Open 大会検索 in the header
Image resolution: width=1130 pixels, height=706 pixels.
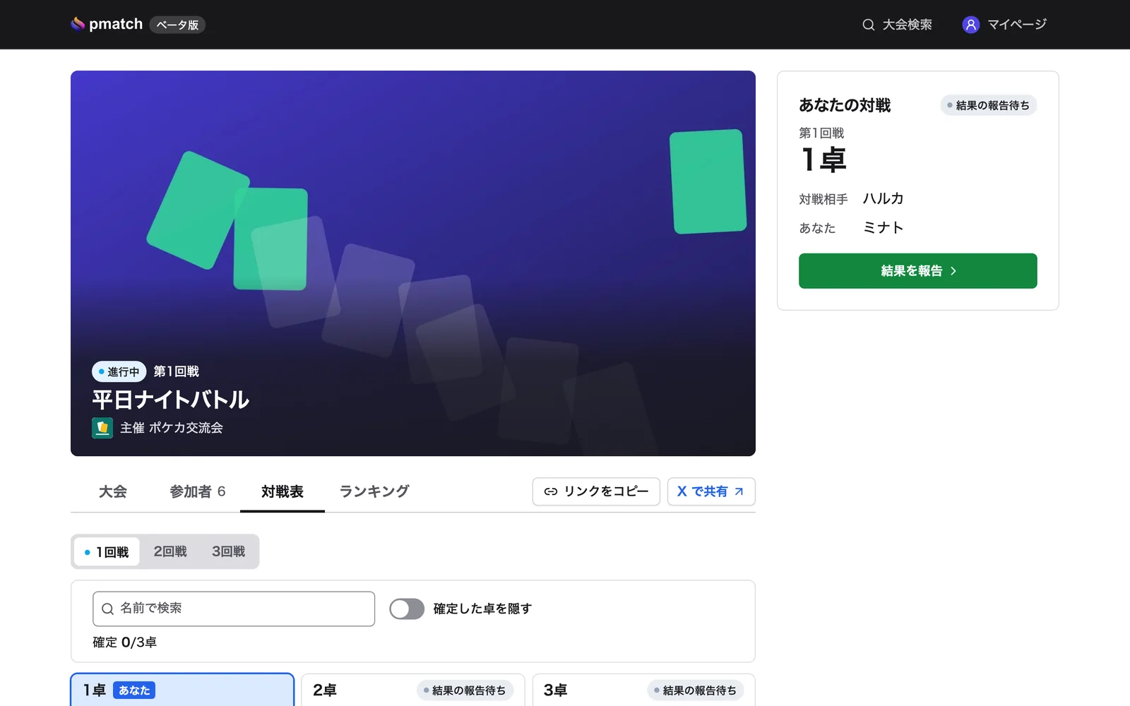click(x=897, y=25)
